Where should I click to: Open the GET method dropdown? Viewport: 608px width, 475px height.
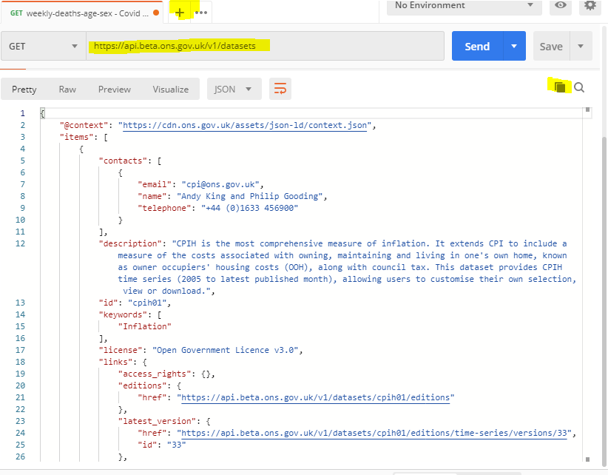pyautogui.click(x=43, y=46)
